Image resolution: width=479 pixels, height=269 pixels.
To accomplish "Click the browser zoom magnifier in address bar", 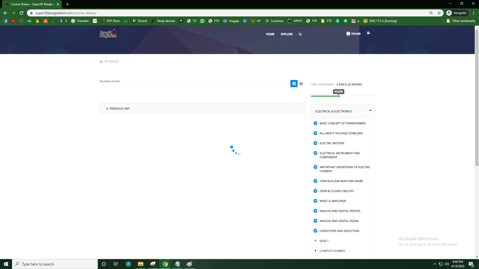I will [431, 13].
